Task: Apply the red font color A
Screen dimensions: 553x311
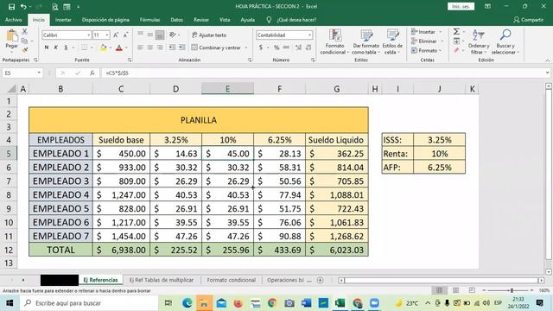Action: coord(119,48)
